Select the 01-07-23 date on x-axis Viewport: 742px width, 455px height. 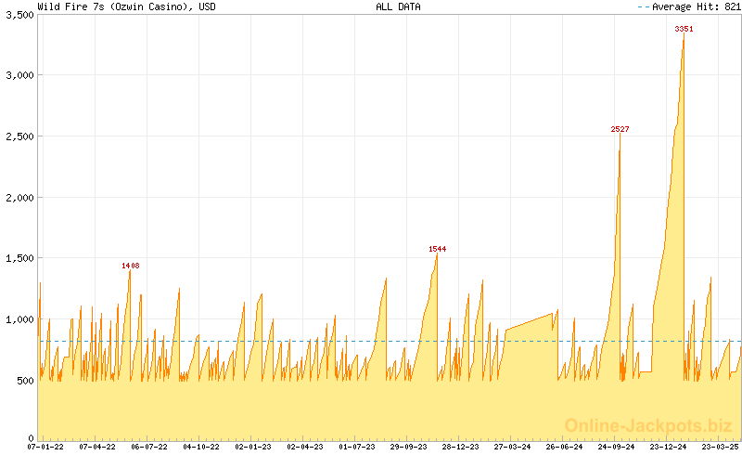coord(356,447)
